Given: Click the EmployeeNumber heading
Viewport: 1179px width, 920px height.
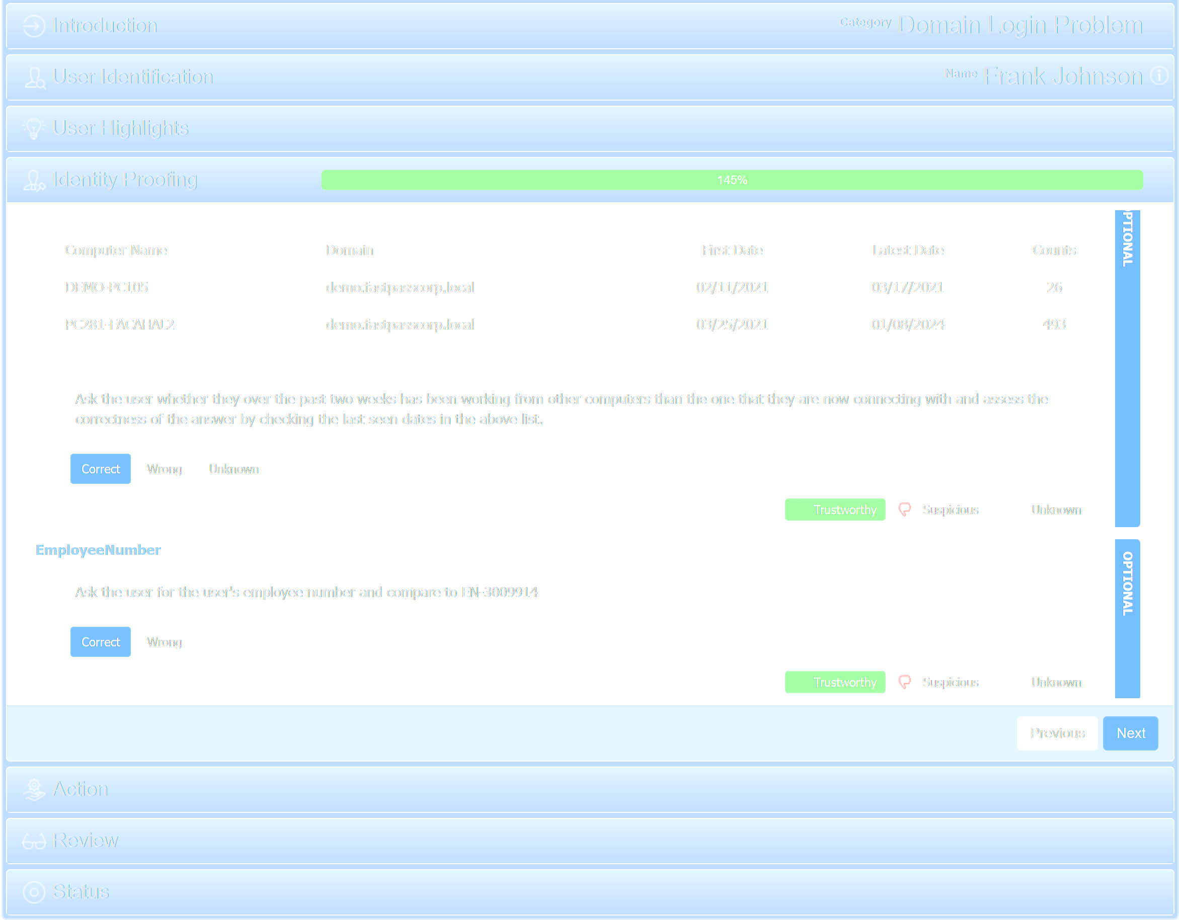Looking at the screenshot, I should coord(98,549).
